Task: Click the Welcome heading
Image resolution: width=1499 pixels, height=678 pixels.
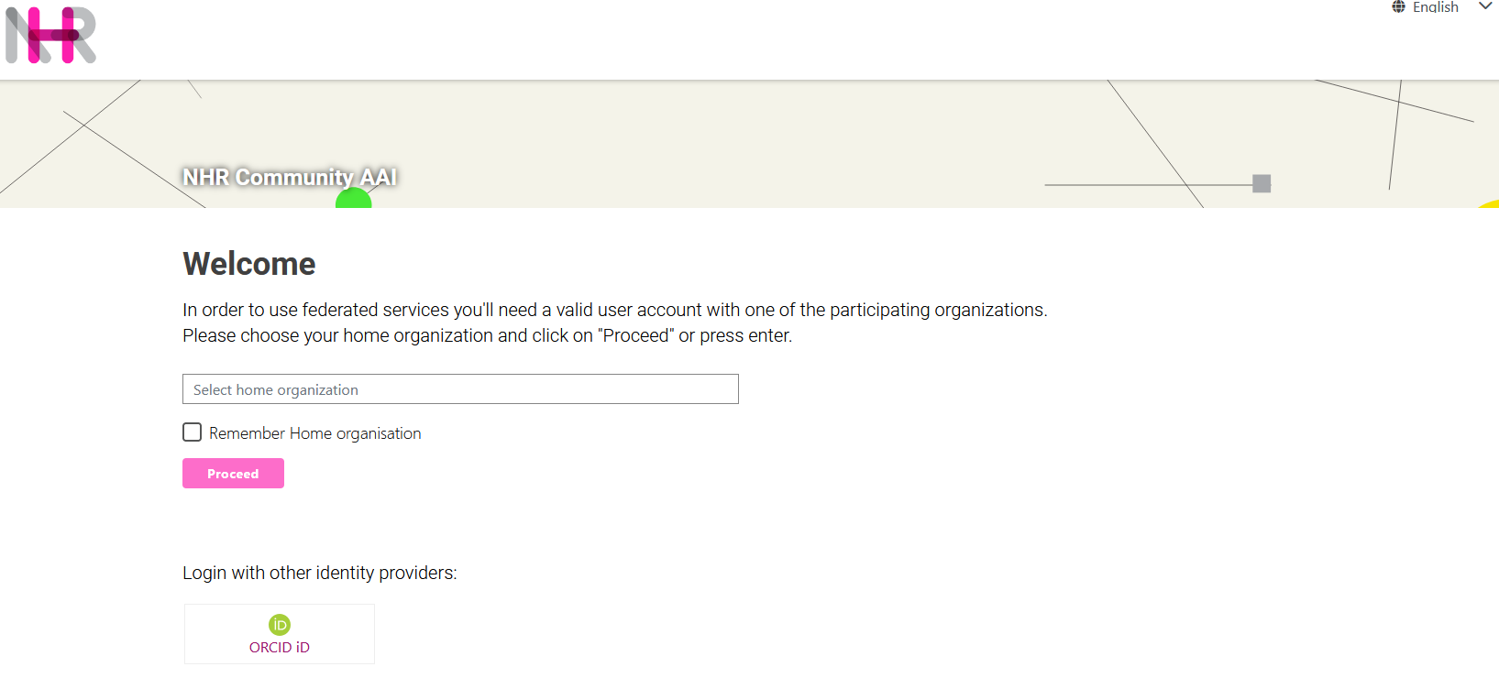Action: pyautogui.click(x=249, y=264)
